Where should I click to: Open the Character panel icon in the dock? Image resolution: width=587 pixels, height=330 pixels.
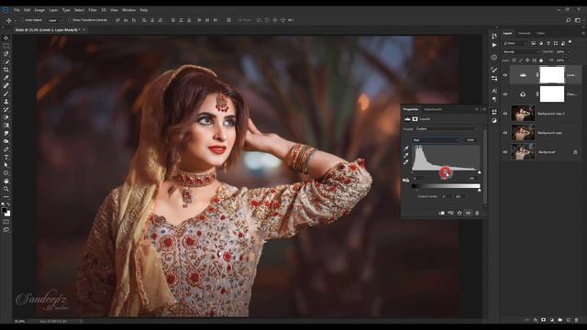[x=494, y=91]
